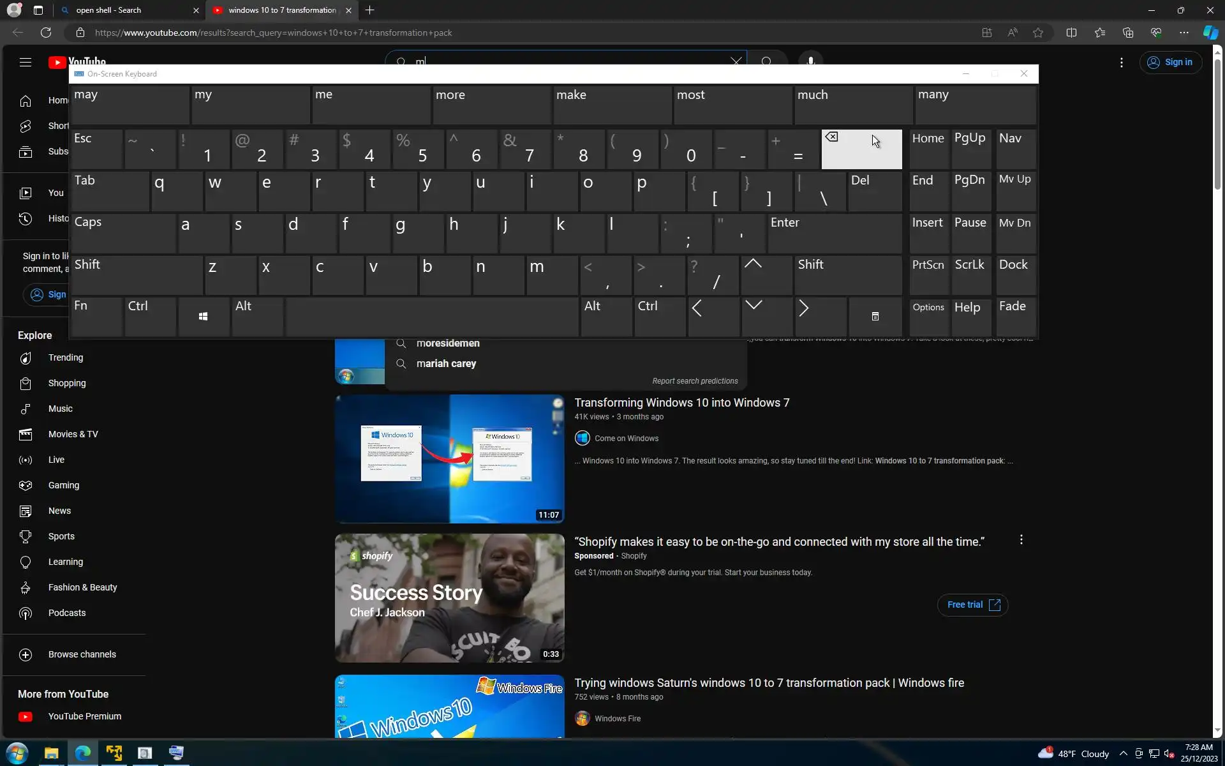
Task: Open YouTube settings three-dot menu
Action: coord(1122,63)
